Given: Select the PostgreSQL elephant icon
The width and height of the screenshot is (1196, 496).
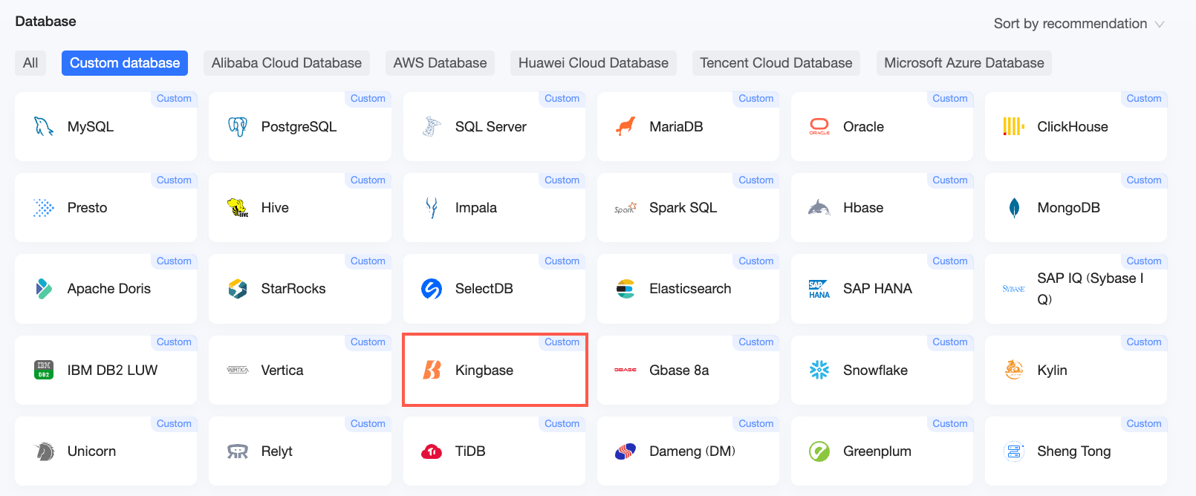Looking at the screenshot, I should 238,127.
